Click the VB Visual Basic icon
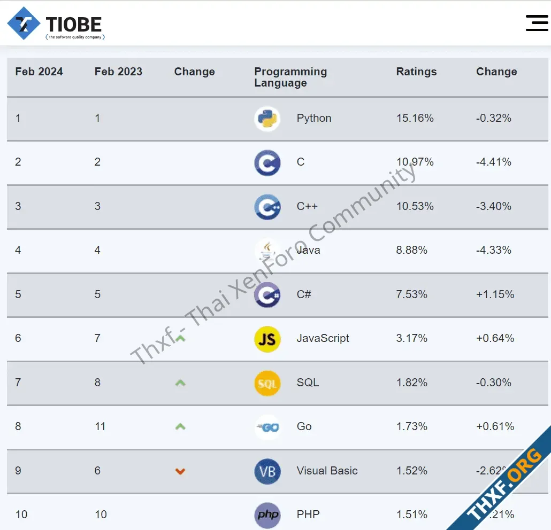This screenshot has height=530, width=551. tap(267, 471)
